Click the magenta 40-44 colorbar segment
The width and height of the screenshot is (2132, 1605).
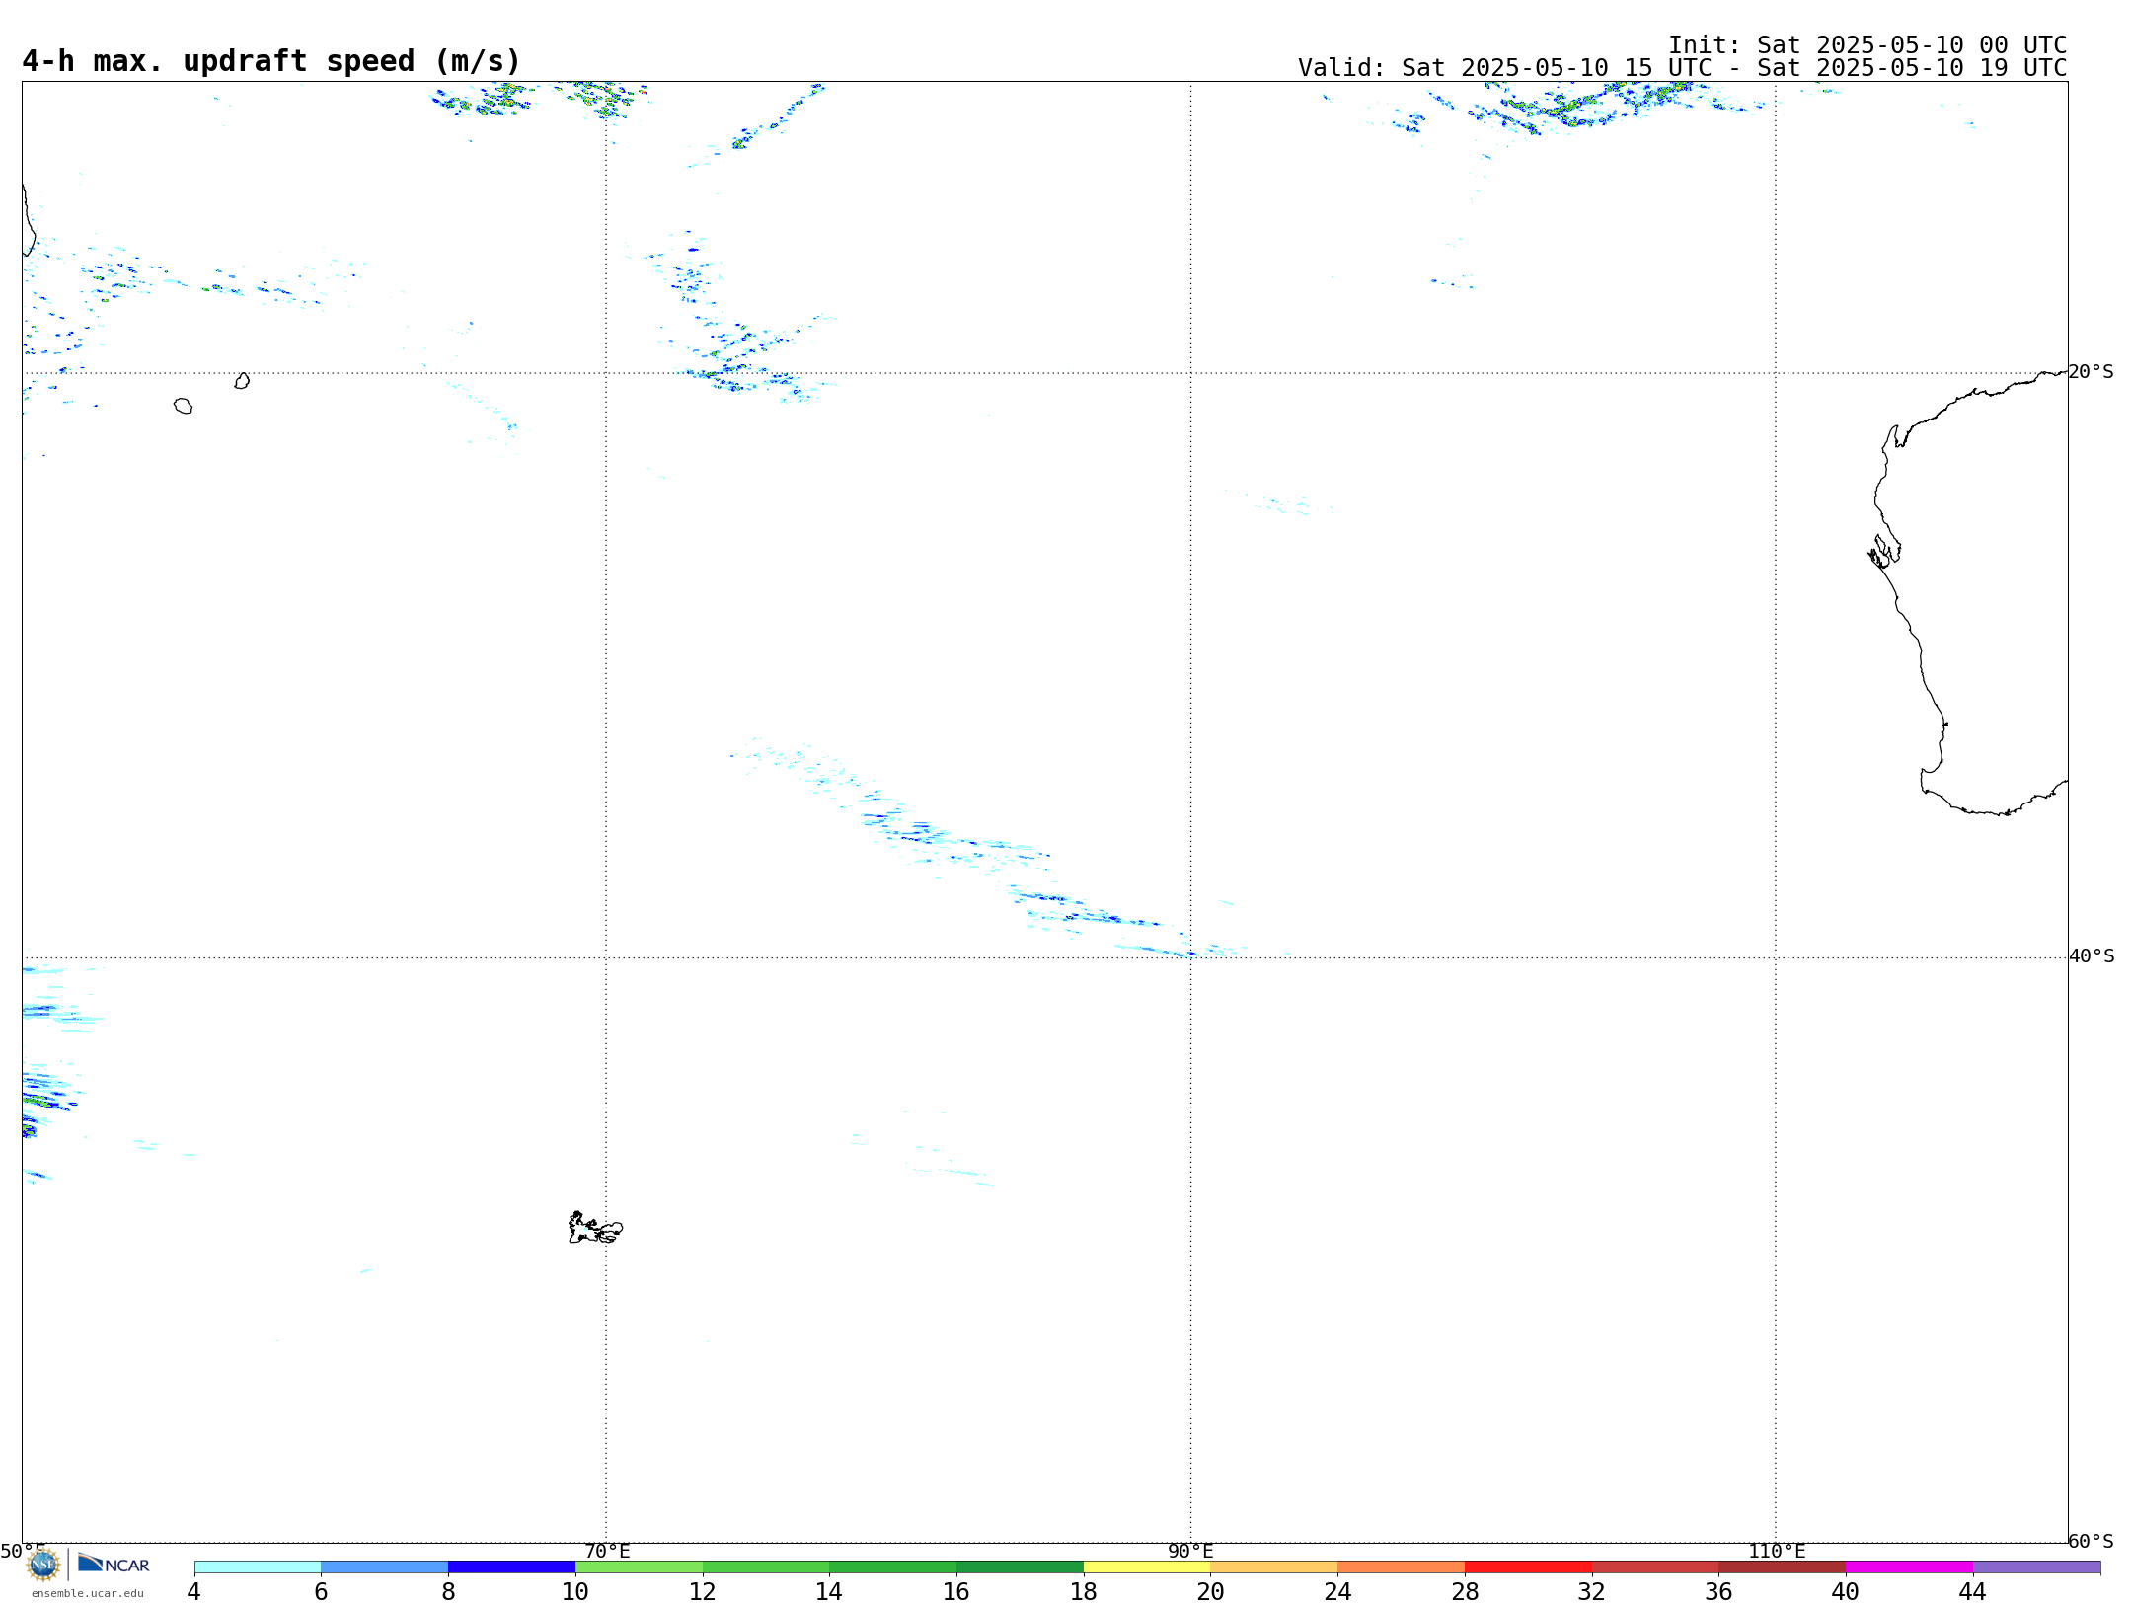coord(1909,1567)
